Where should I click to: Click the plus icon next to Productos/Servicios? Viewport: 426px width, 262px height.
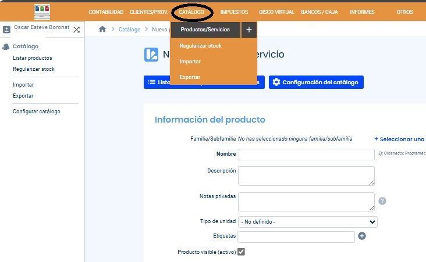point(249,30)
